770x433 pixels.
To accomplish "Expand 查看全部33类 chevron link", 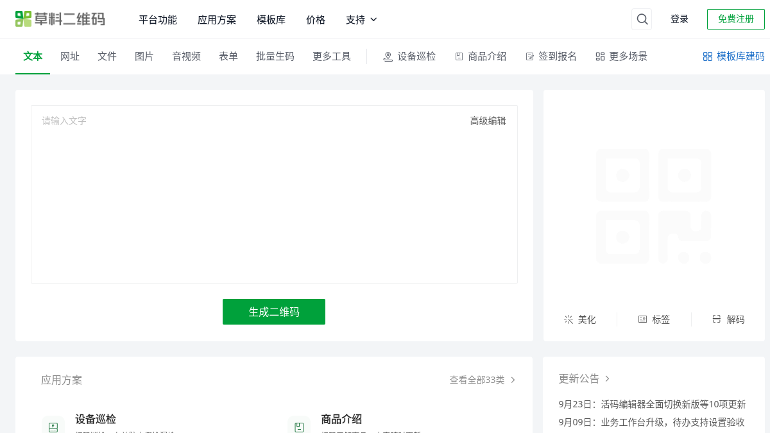I will coord(483,380).
